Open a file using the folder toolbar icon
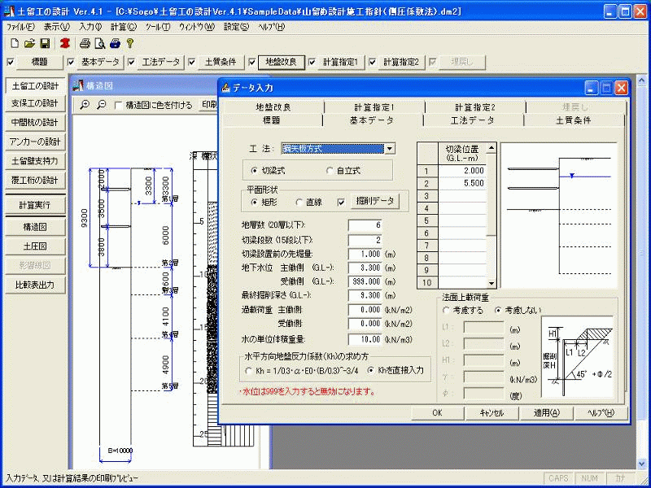This screenshot has height=488, width=651. [x=30, y=43]
